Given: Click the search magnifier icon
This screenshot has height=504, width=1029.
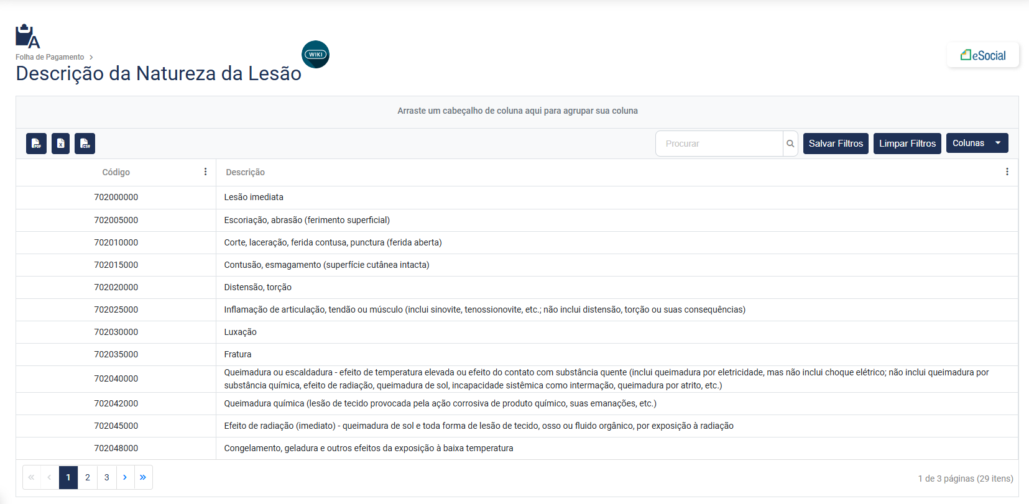Looking at the screenshot, I should coord(790,144).
